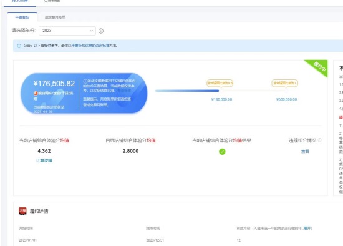Viewport: 343px width, 246px height.
Task: Click the blue turnover progress bar
Action: click(187, 91)
